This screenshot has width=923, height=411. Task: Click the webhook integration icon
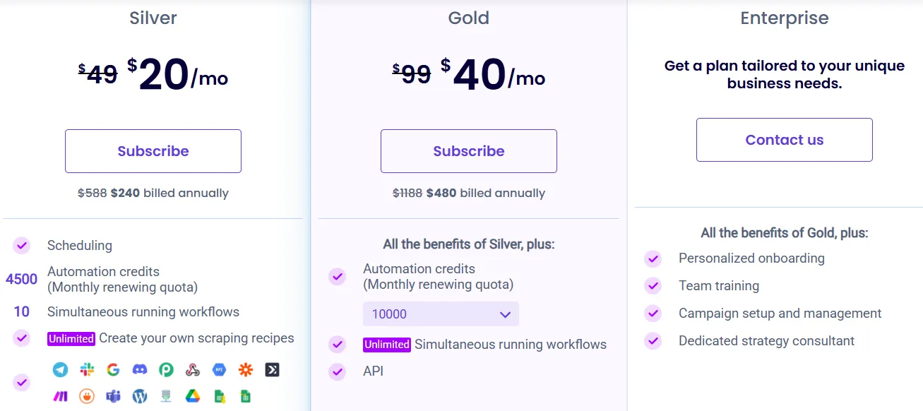point(193,369)
